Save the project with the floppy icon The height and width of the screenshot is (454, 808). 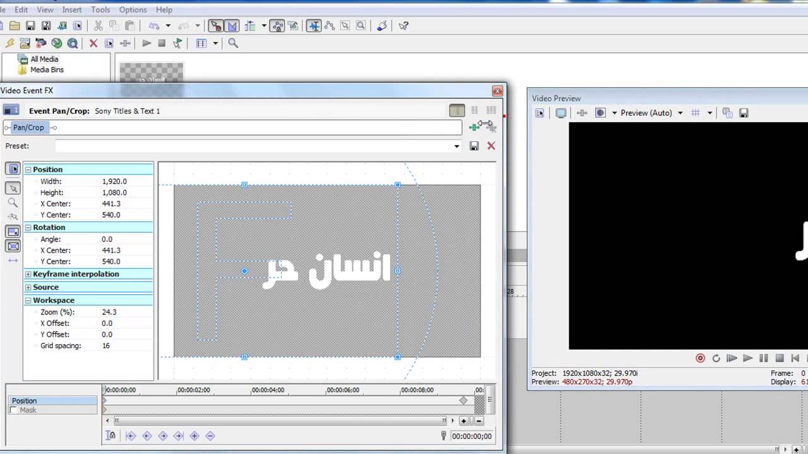[x=30, y=26]
